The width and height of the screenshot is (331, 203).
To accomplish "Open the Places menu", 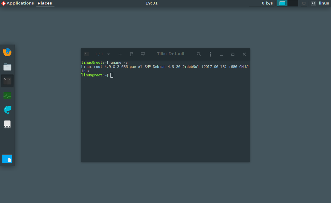I will [45, 3].
